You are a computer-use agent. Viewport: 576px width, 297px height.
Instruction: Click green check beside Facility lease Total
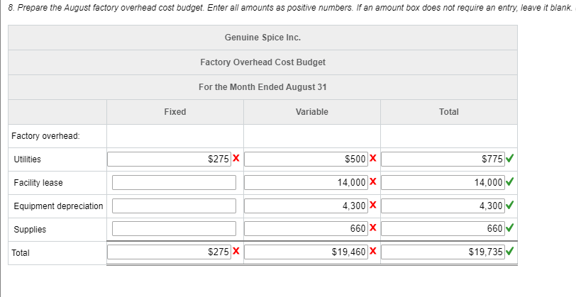tap(509, 181)
